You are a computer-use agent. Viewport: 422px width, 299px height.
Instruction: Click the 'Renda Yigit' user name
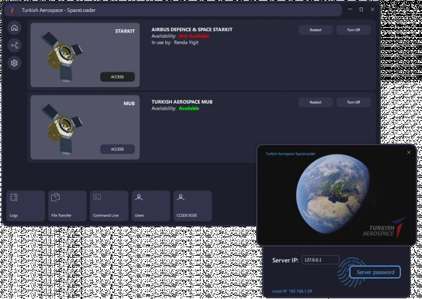click(186, 43)
